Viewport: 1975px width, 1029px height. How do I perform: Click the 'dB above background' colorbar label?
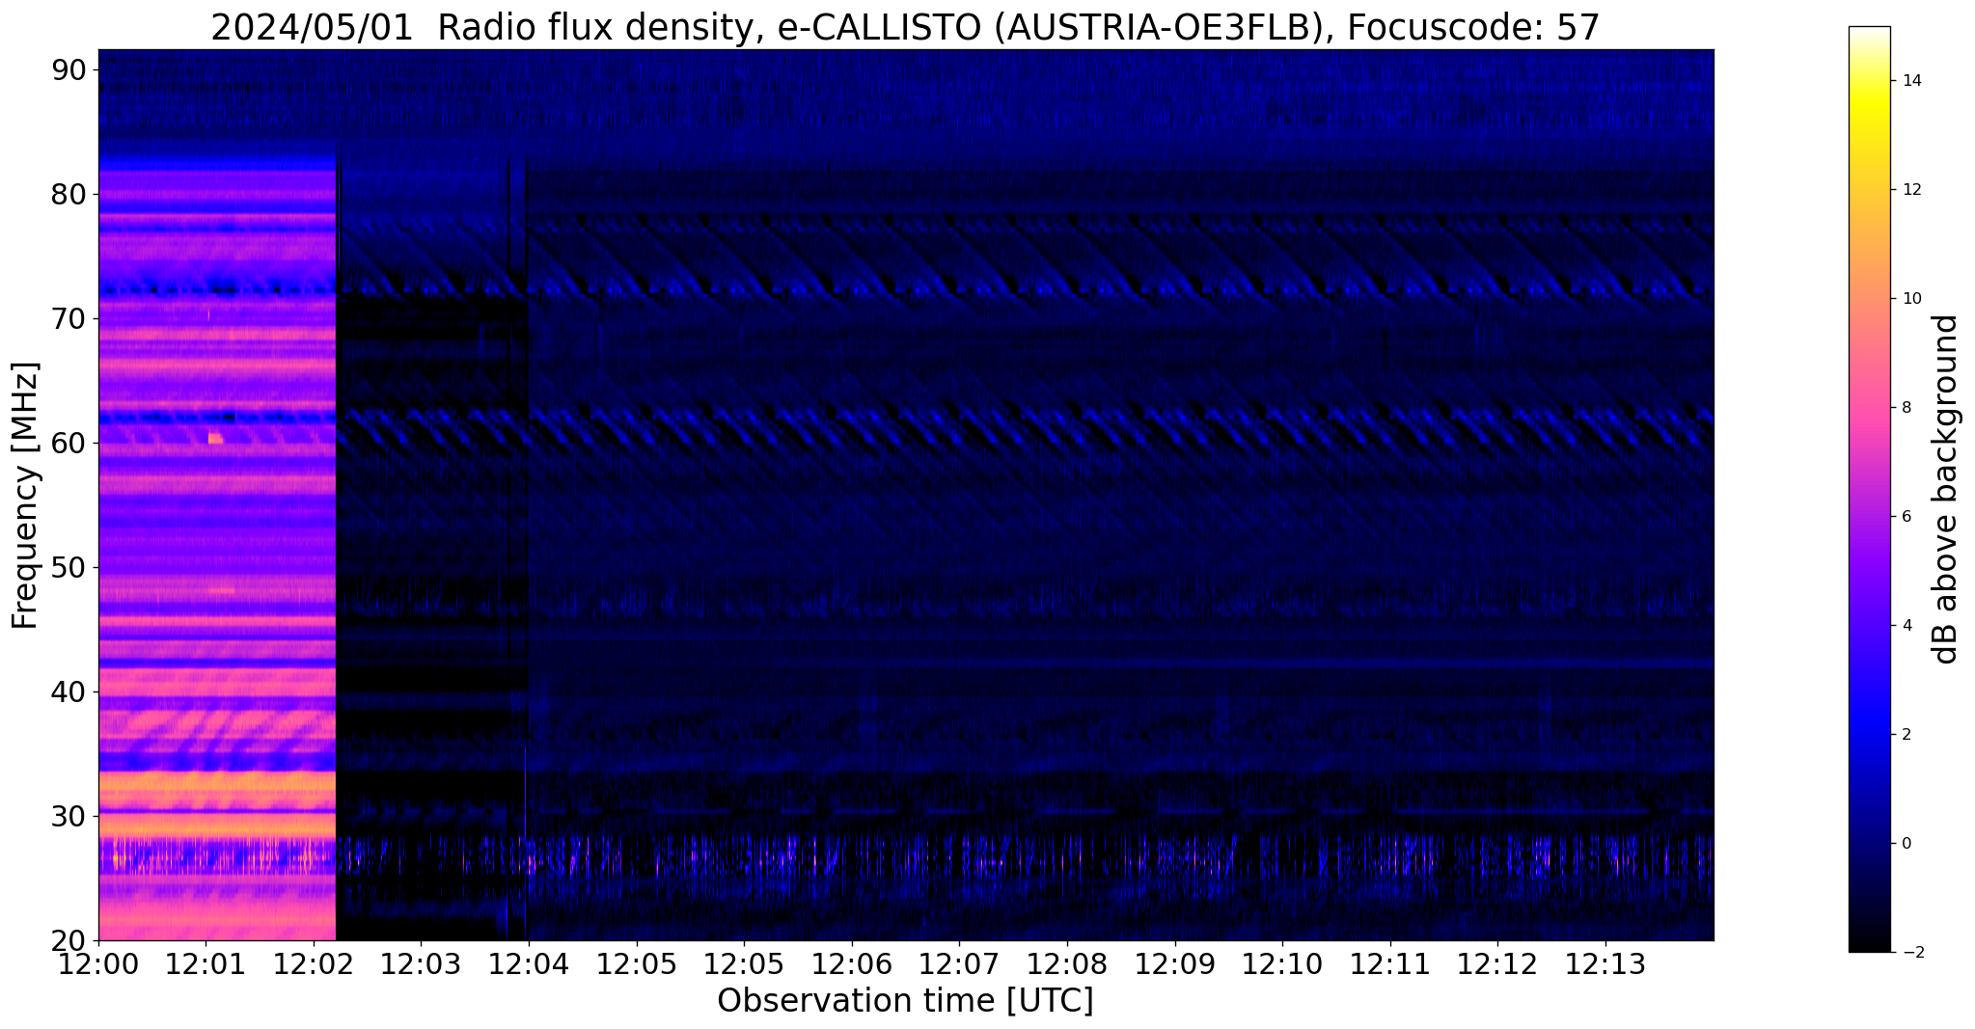pyautogui.click(x=1946, y=489)
